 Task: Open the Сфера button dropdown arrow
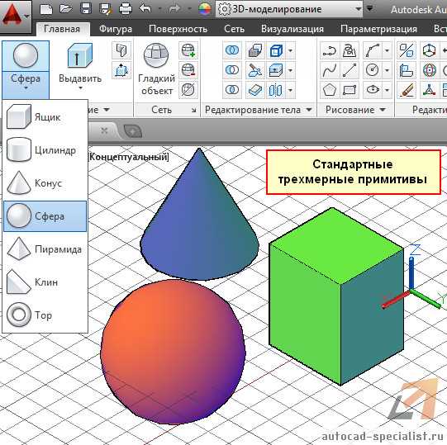coord(26,88)
